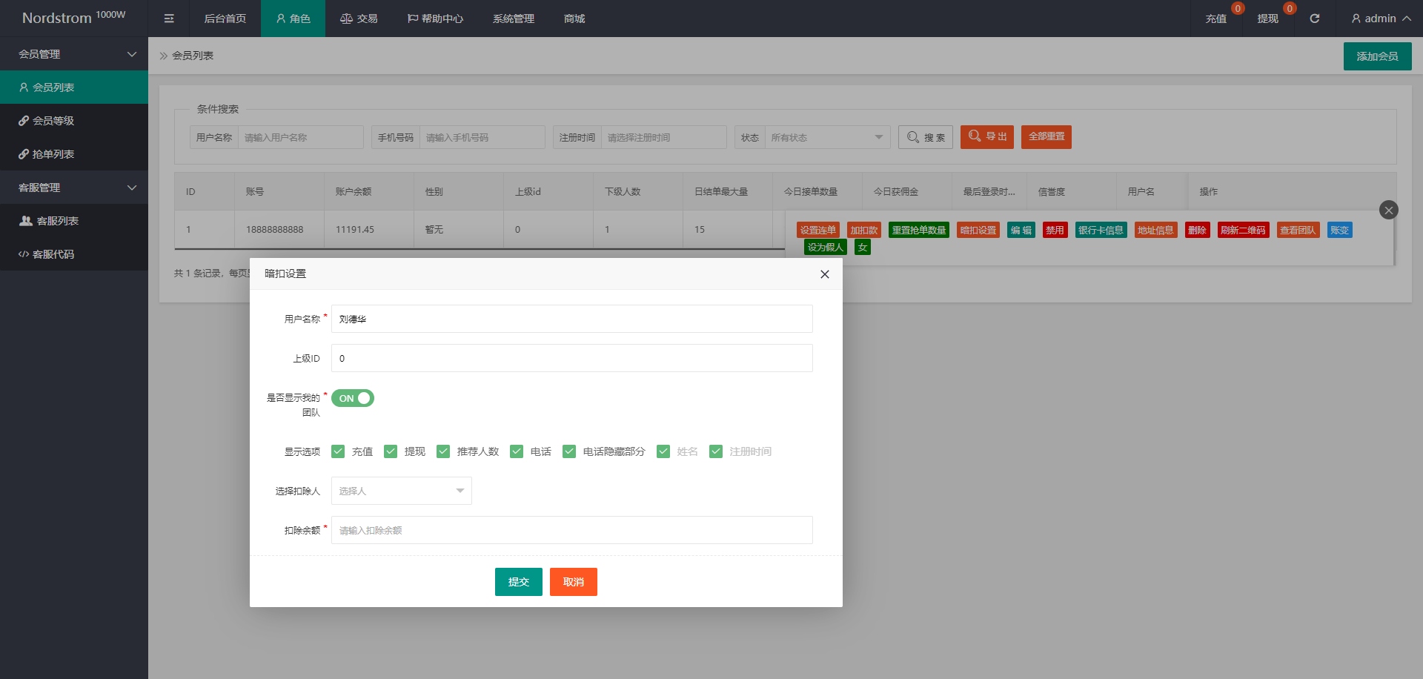
Task: Expand the admin user menu
Action: (x=1380, y=19)
